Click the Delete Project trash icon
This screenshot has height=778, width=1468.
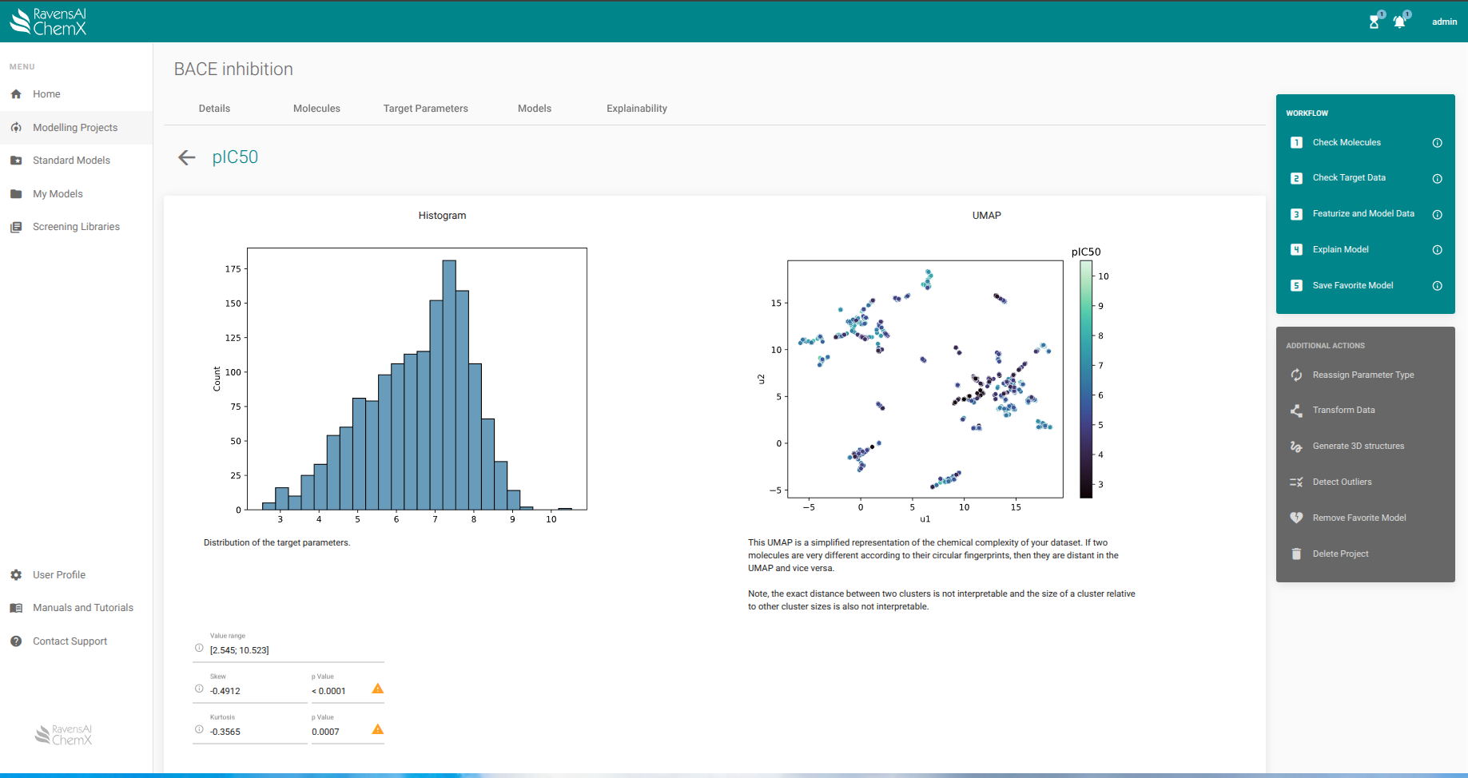tap(1296, 554)
